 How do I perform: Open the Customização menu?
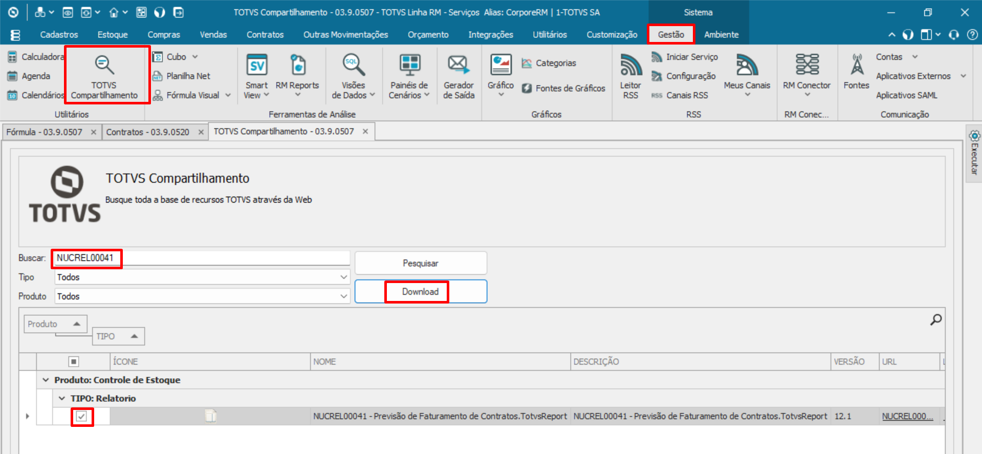[x=612, y=35]
